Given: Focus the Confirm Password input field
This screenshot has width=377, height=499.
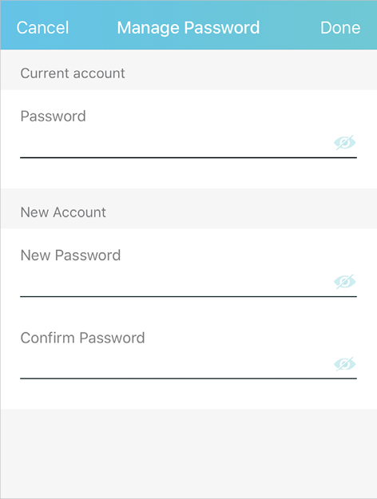Looking at the screenshot, I should click(x=176, y=364).
